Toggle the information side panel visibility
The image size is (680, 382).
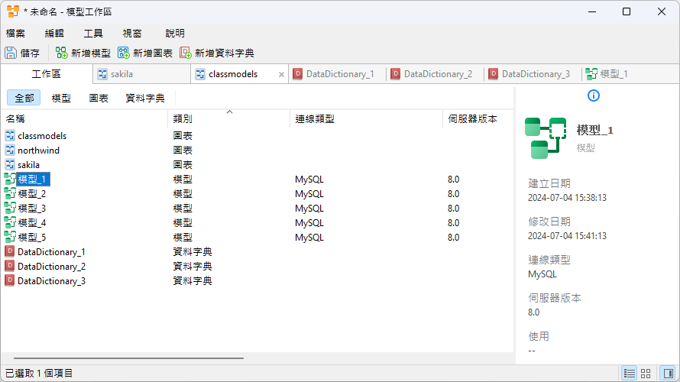(x=667, y=373)
